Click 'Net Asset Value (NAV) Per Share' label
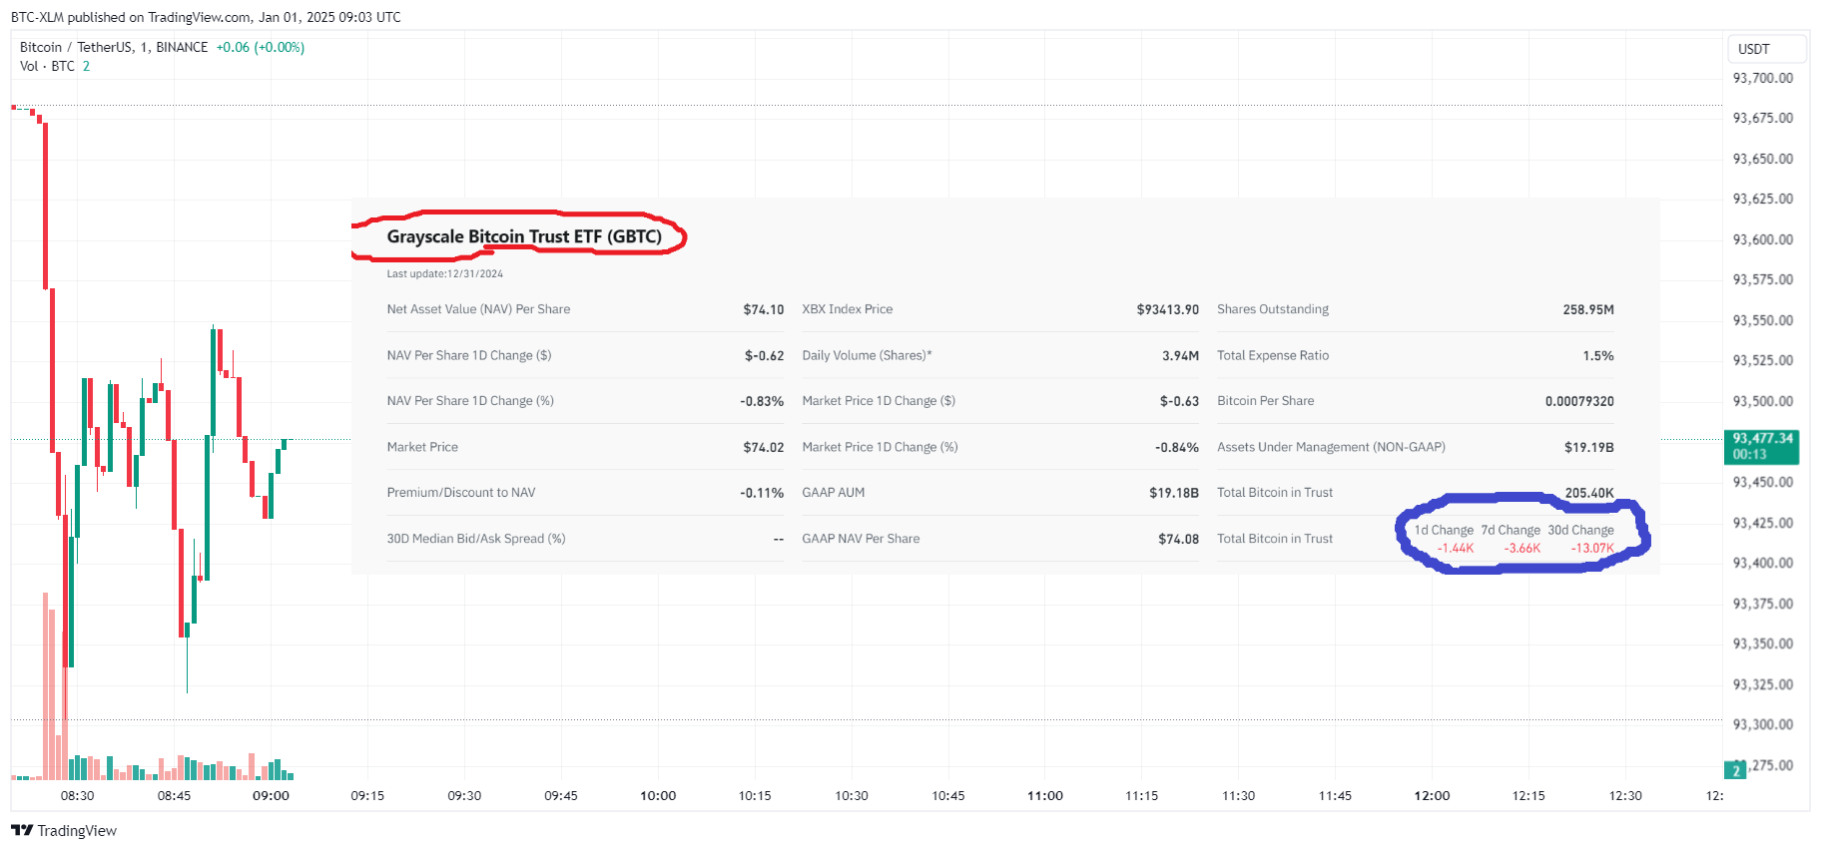The height and width of the screenshot is (850, 1821). point(479,309)
